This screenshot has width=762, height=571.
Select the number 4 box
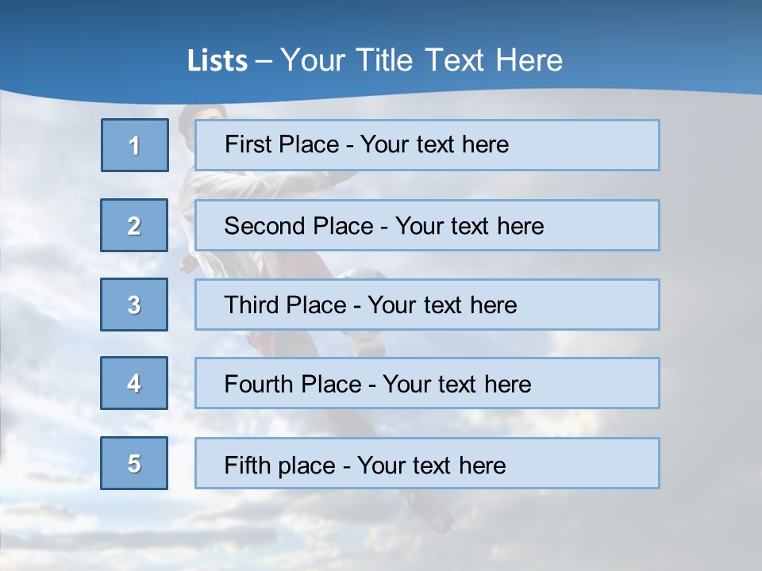pos(134,383)
